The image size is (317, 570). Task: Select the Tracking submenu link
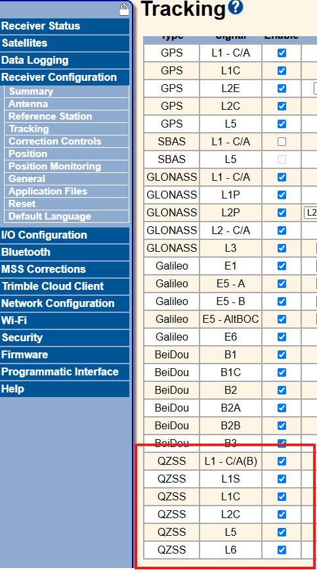coord(67,129)
